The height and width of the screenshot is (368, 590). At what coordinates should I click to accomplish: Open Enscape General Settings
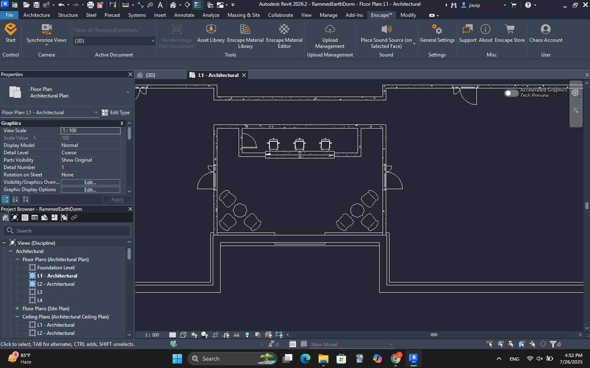coord(437,33)
